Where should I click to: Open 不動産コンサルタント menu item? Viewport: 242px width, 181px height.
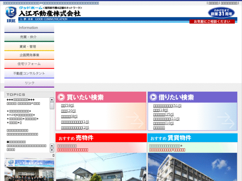pos(29,73)
